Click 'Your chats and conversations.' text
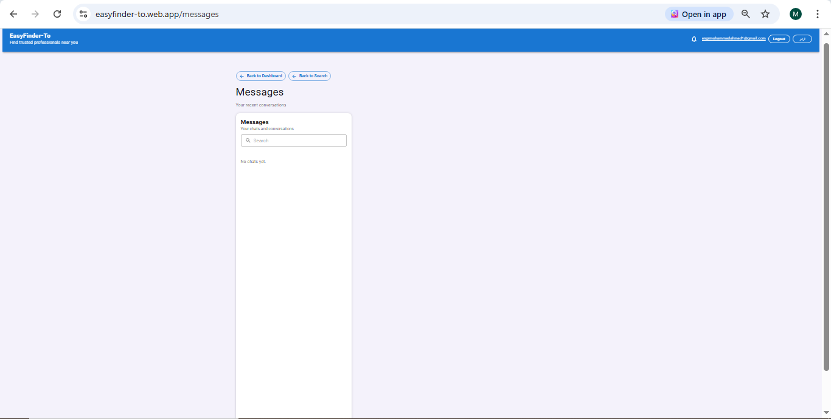 267,129
